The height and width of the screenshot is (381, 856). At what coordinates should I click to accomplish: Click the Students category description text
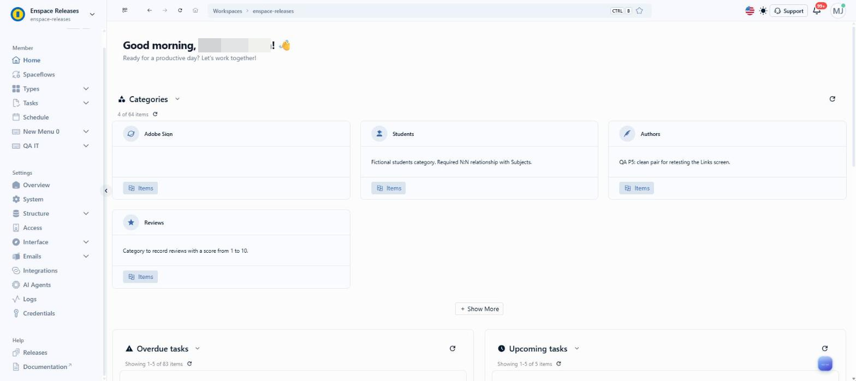451,162
